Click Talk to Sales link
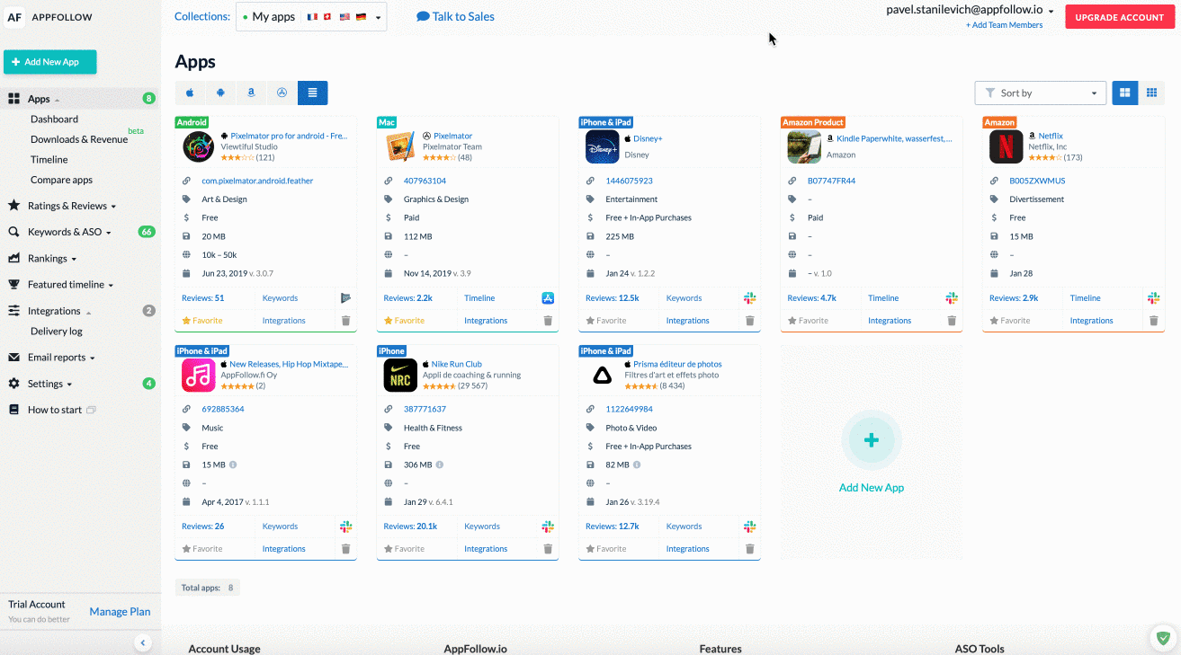 click(x=456, y=16)
